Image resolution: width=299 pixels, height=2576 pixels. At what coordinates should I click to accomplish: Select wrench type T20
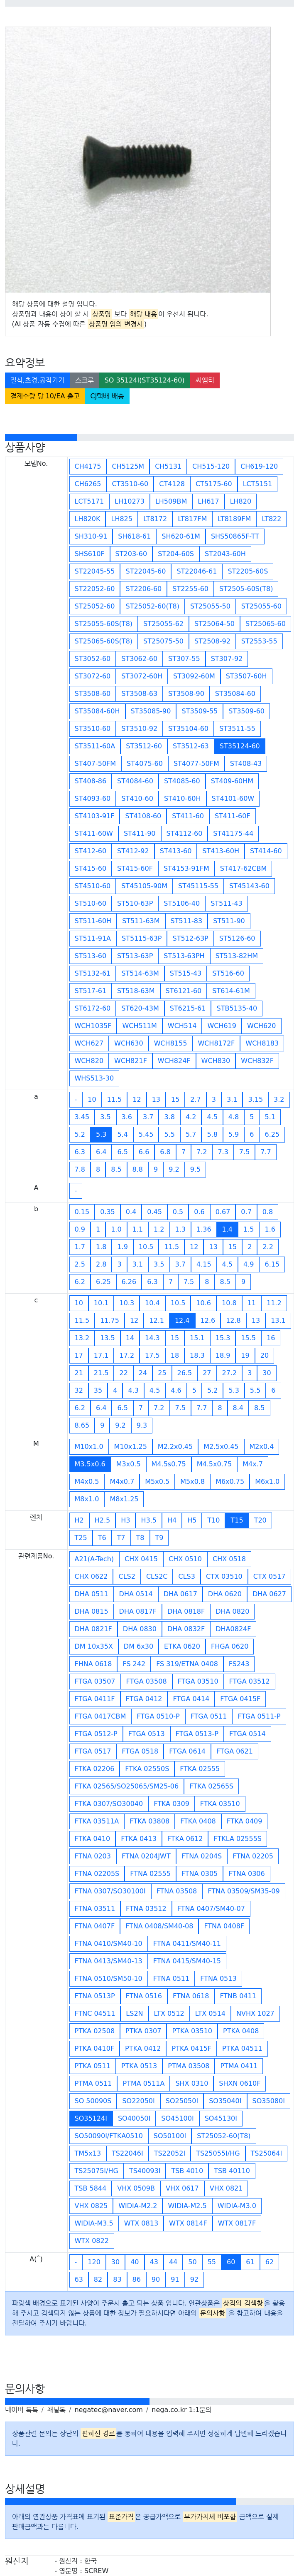[260, 1520]
